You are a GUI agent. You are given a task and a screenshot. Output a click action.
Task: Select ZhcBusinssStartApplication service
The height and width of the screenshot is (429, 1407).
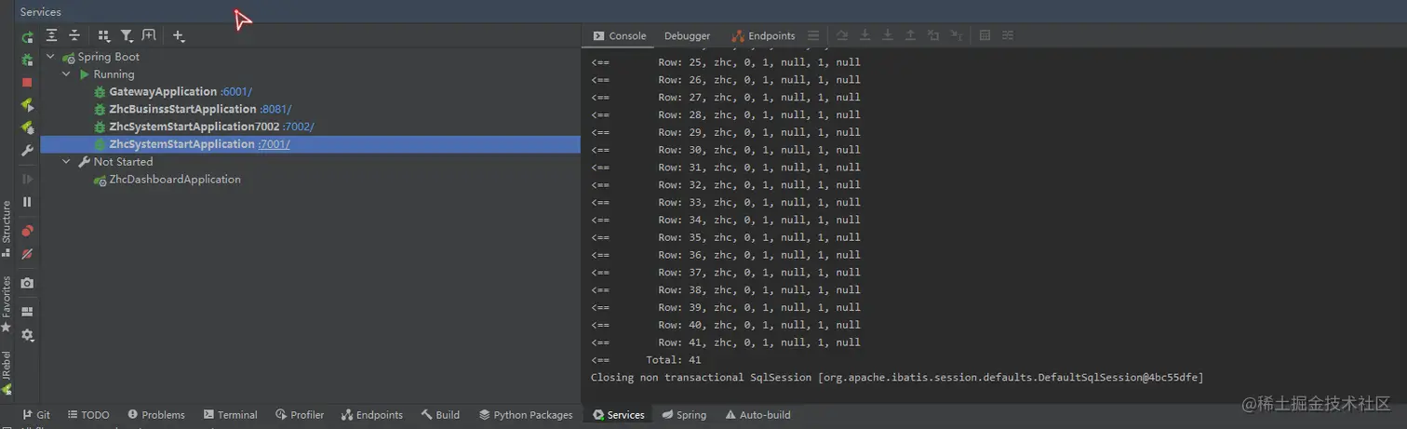(x=182, y=109)
